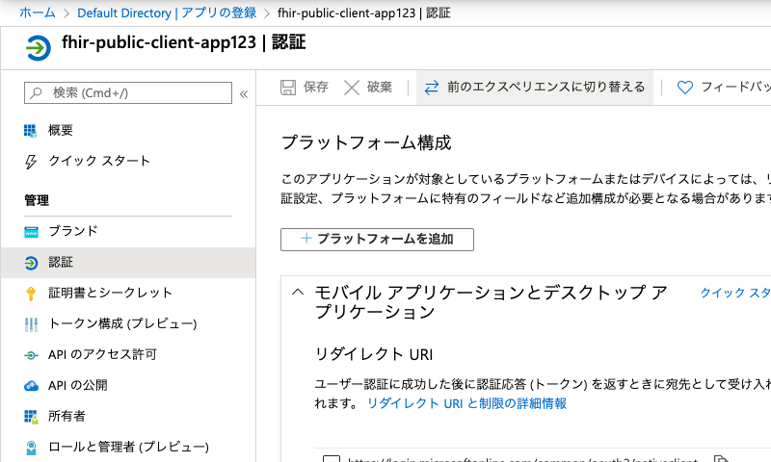The height and width of the screenshot is (462, 771).
Task: Click the プラットフォーム構成 heading text
Action: [366, 142]
